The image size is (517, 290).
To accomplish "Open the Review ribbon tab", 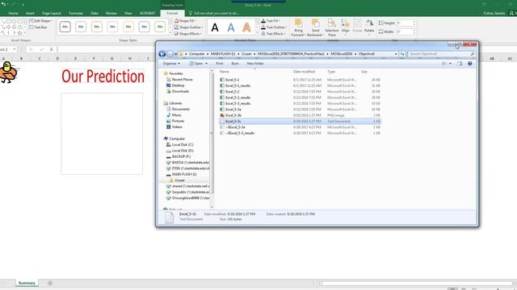I will (111, 13).
